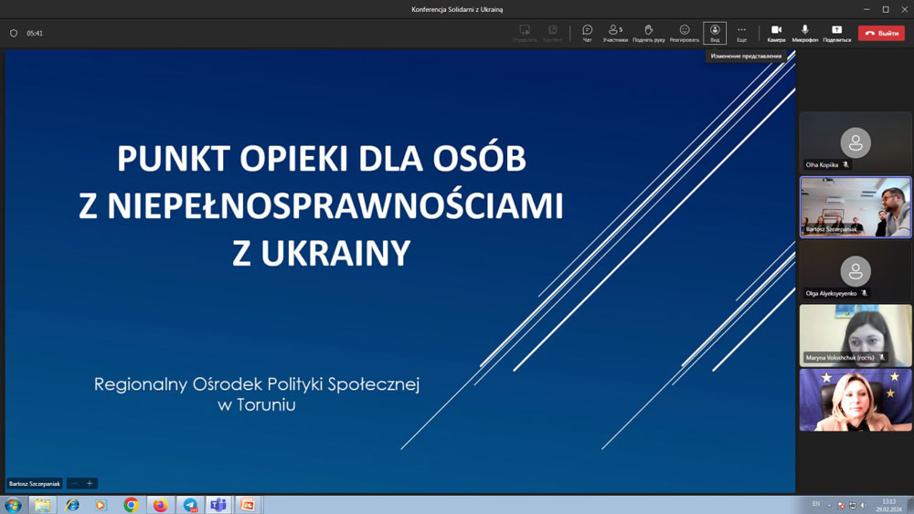Click the plus zoom-in button on slide
914x514 pixels.
pyautogui.click(x=90, y=484)
